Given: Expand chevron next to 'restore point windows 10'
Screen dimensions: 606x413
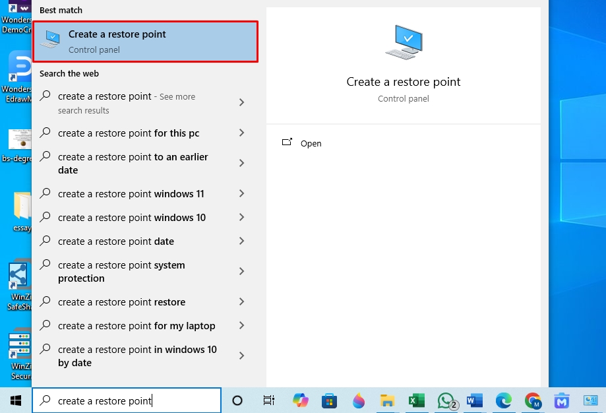Looking at the screenshot, I should (241, 217).
